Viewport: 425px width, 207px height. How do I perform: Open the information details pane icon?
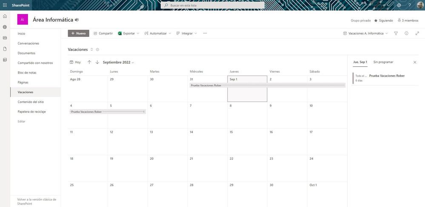click(406, 33)
